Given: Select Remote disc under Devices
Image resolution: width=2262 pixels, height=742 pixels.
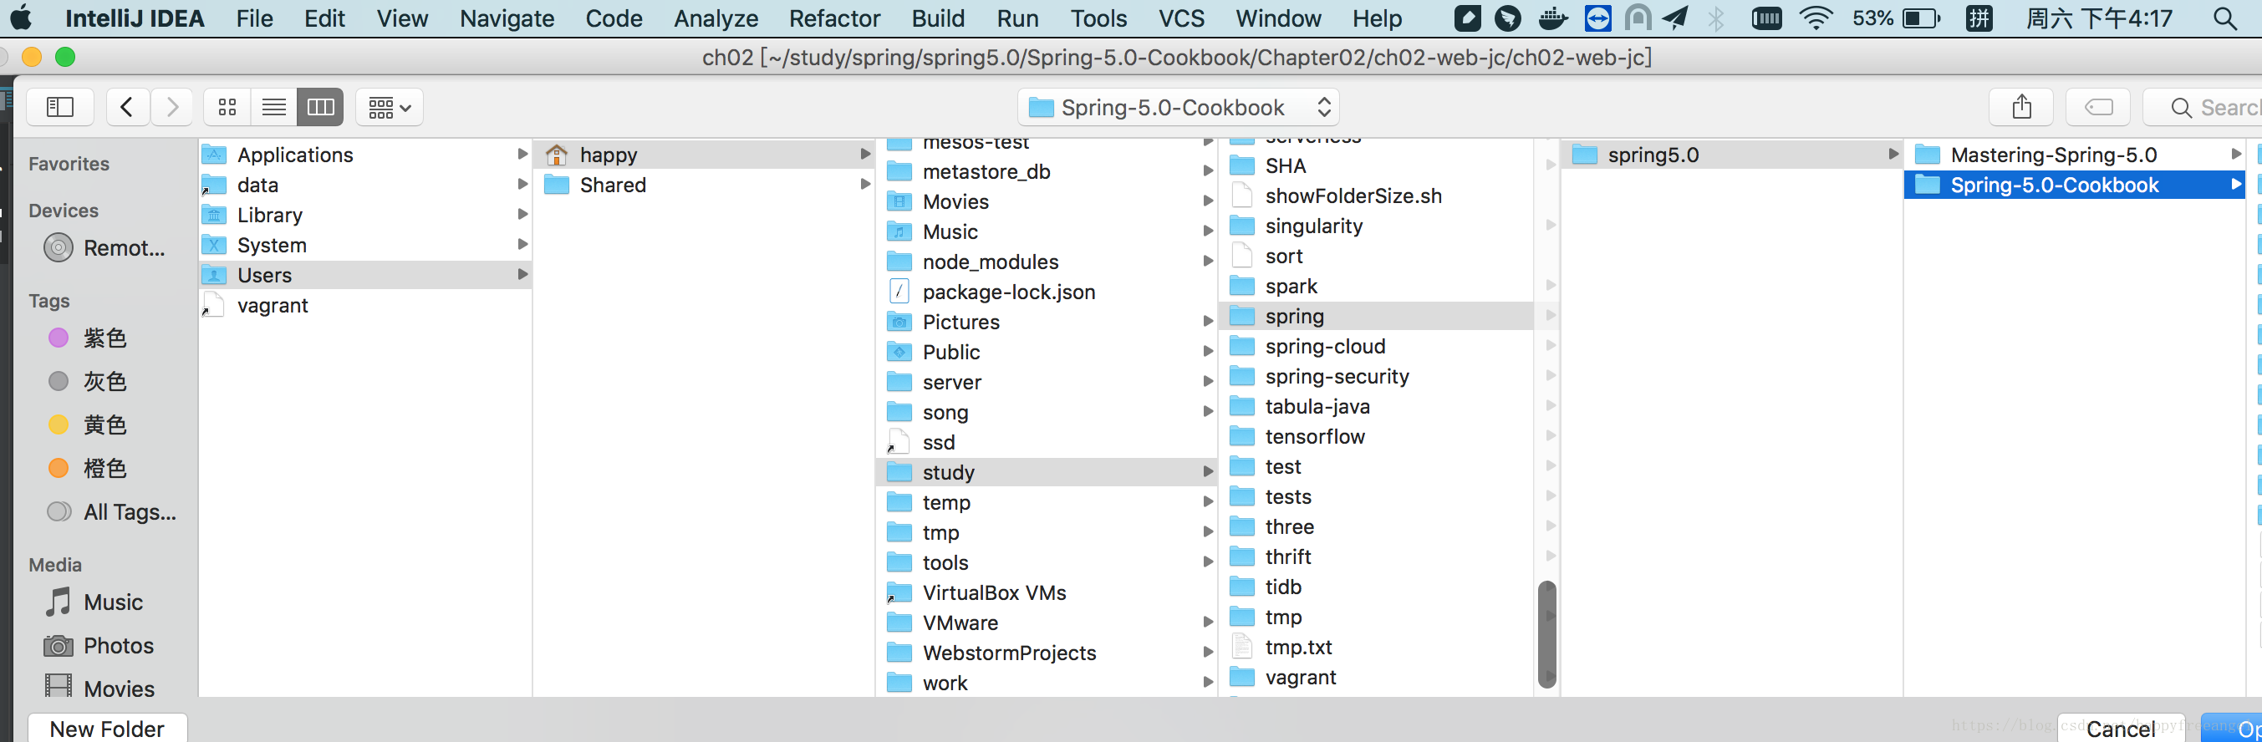Looking at the screenshot, I should tap(105, 247).
